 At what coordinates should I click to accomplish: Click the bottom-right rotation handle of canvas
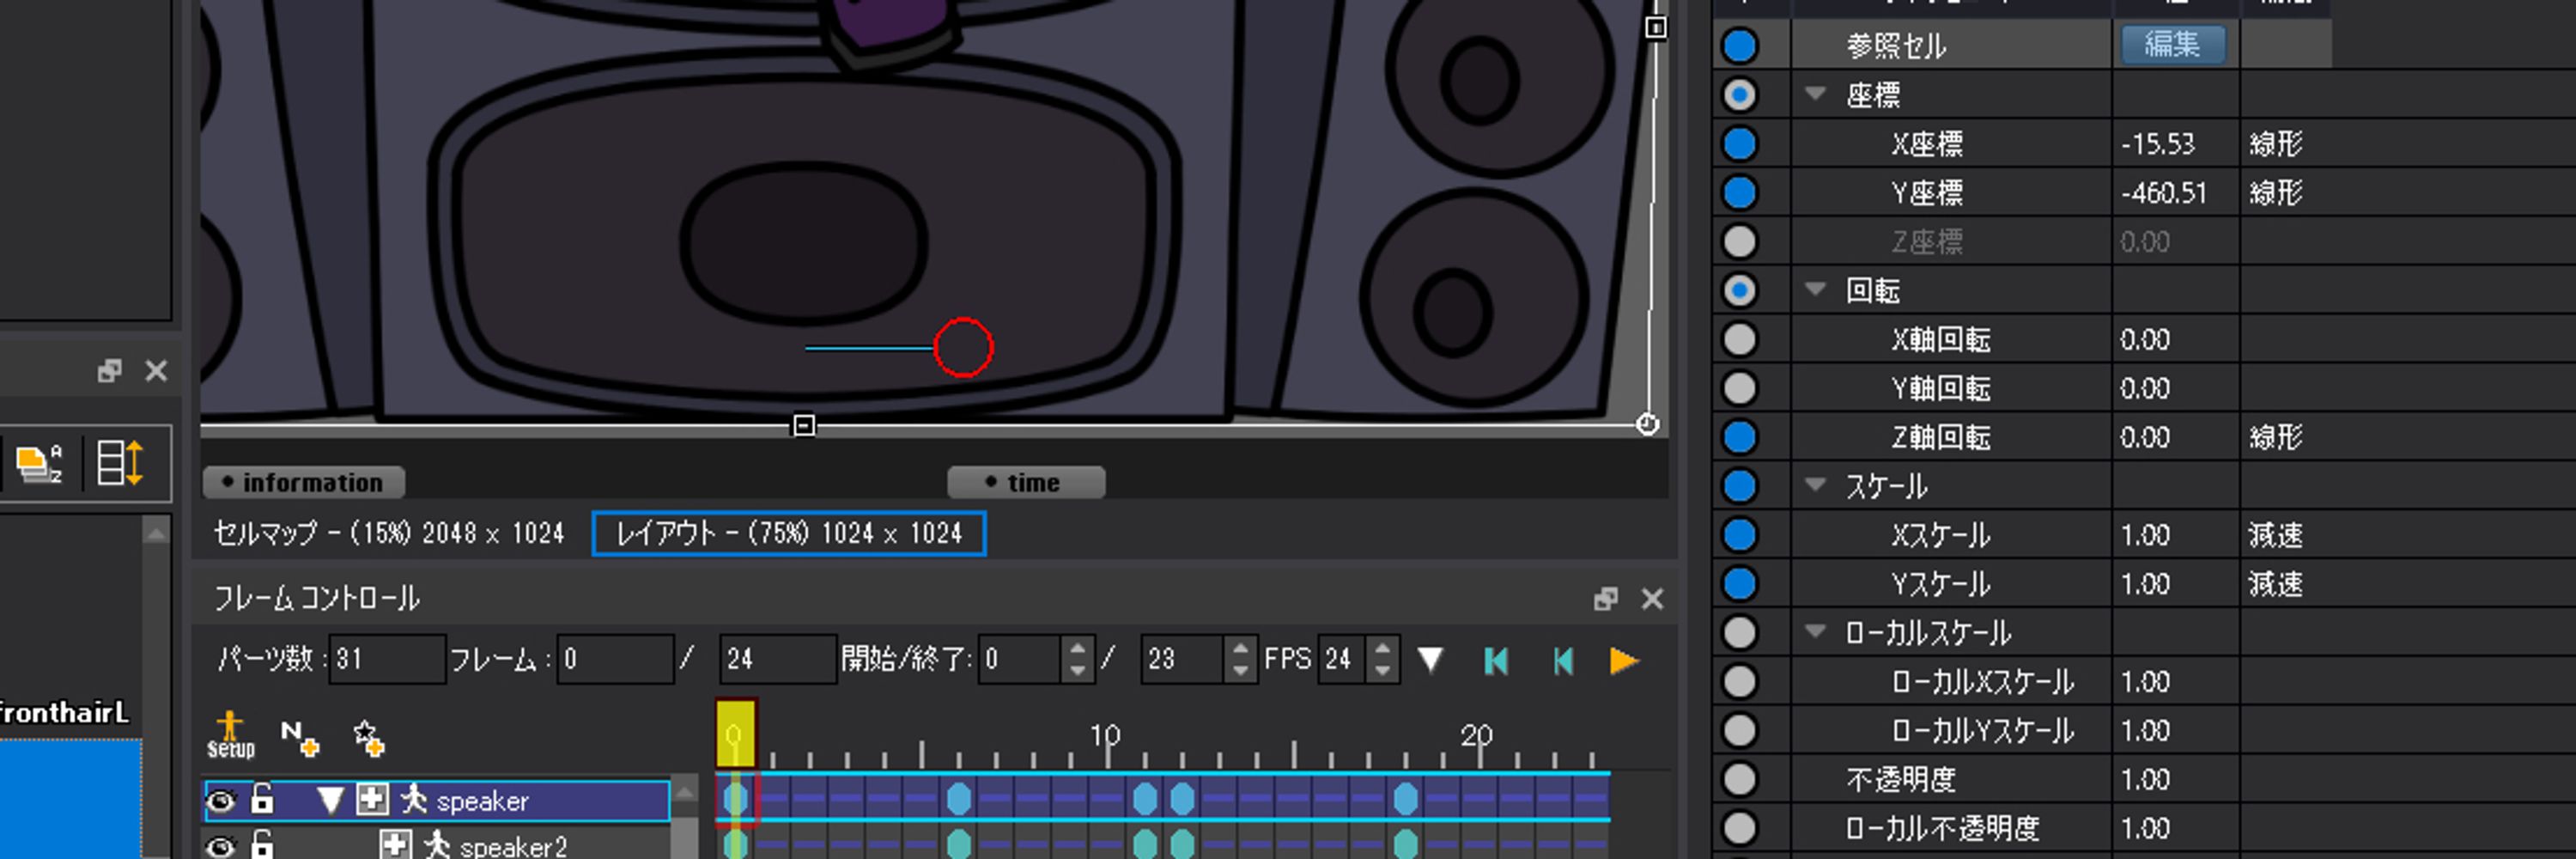pyautogui.click(x=1647, y=425)
